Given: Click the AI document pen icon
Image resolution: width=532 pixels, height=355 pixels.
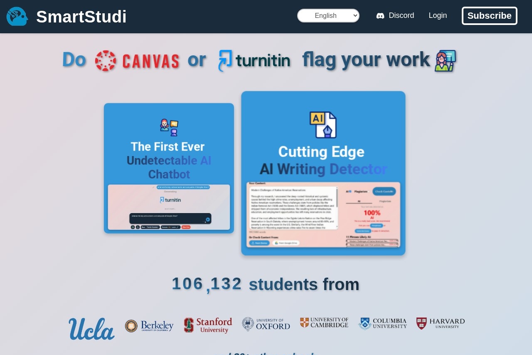Looking at the screenshot, I should (323, 124).
